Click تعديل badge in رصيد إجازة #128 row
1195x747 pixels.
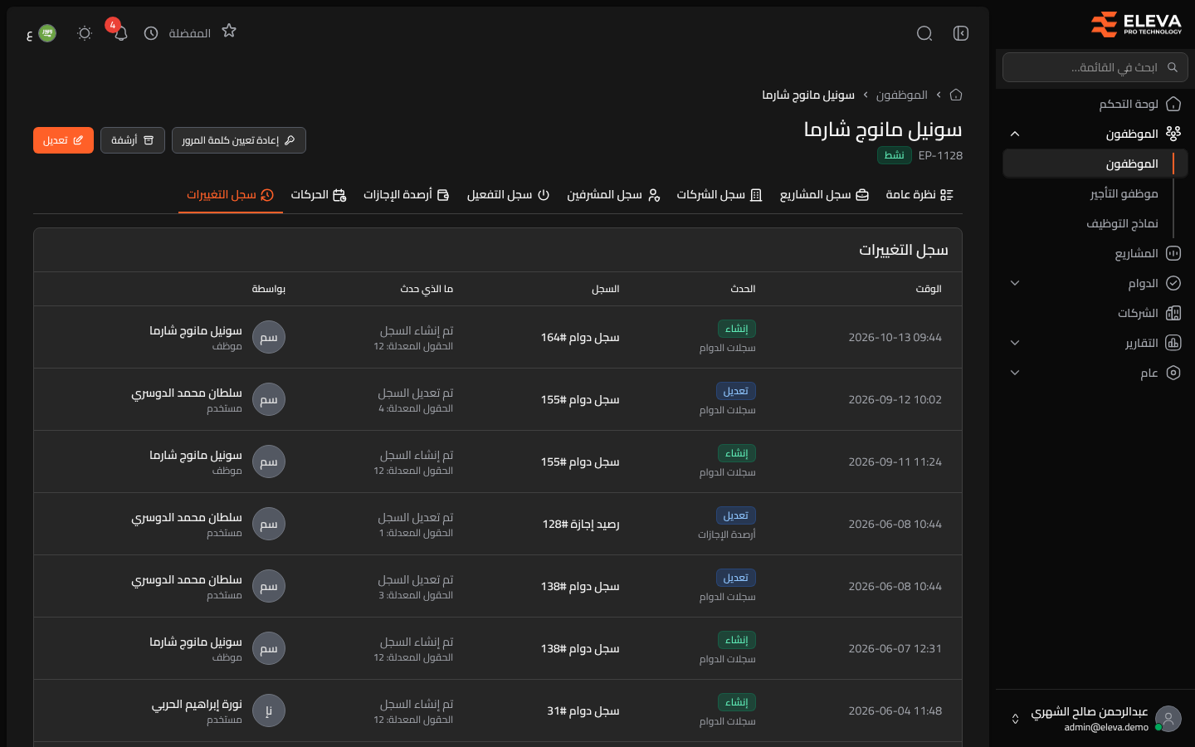[x=736, y=515]
